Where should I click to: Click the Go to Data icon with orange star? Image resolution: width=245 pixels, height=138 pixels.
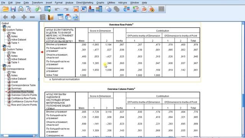(x=76, y=9)
